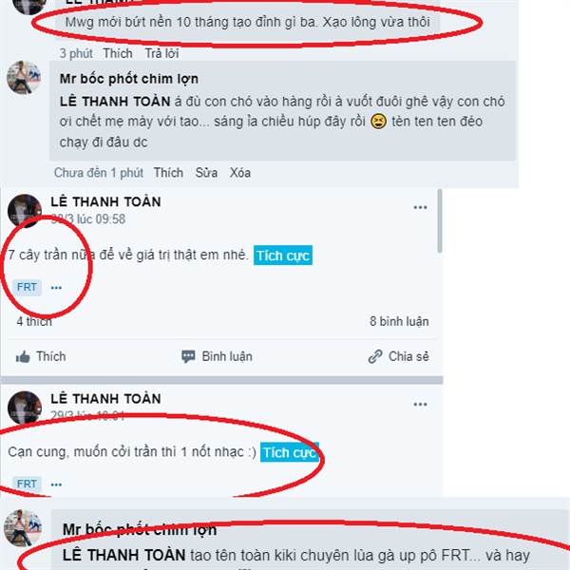Open the 8 bình luận comment count
The height and width of the screenshot is (570, 570).
point(399,321)
